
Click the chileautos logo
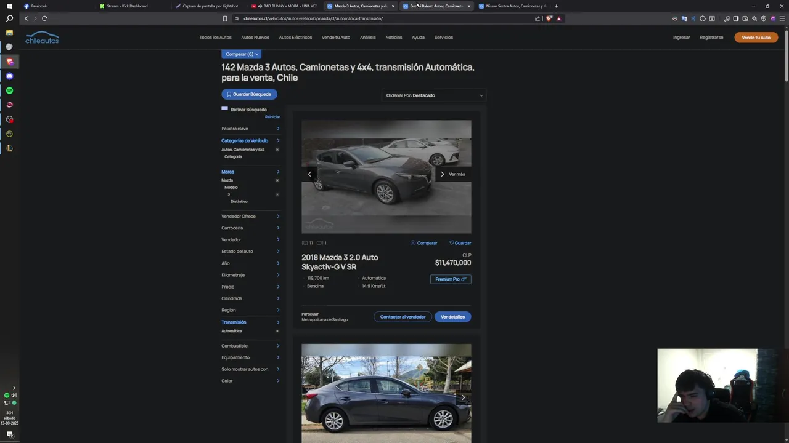42,38
